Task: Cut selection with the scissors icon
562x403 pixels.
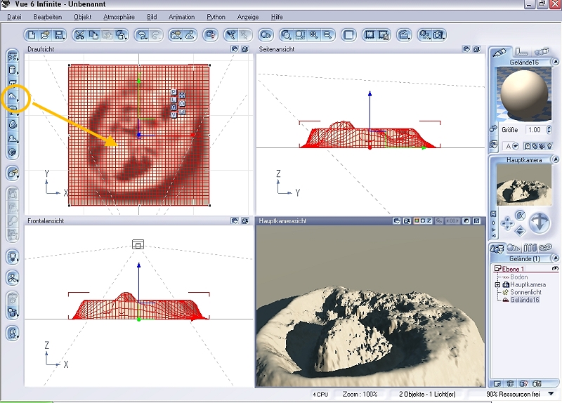Action: [80, 35]
